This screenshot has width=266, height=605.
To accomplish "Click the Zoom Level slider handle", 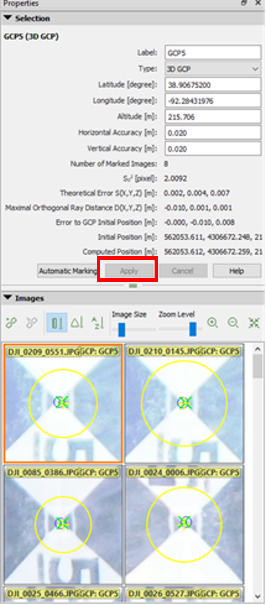I will [x=193, y=329].
